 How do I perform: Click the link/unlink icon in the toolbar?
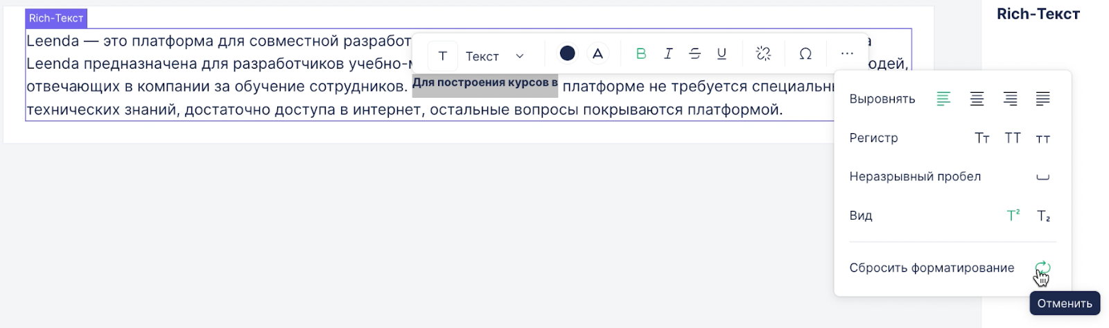(x=763, y=54)
